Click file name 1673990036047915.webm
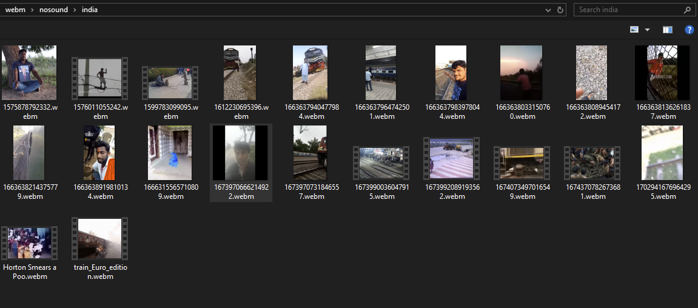The width and height of the screenshot is (698, 308). coord(381,192)
